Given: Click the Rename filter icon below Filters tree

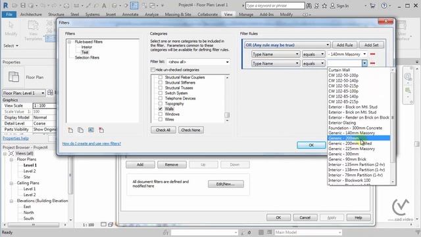Looking at the screenshot, I should [91, 130].
